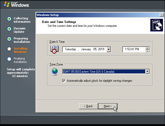Expand the Time Zone dropdown arrow
Viewport: 165px width, 126px height.
pyautogui.click(x=148, y=72)
